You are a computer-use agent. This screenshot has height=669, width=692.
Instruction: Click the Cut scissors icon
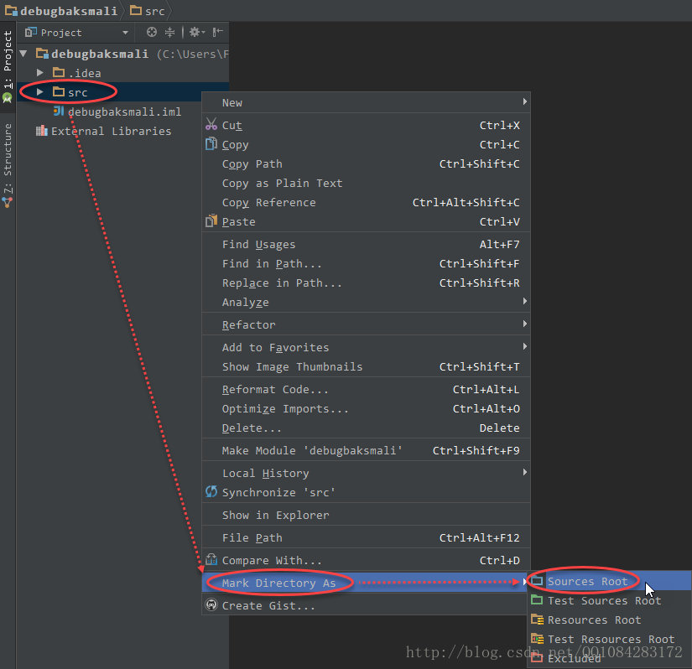tap(211, 124)
